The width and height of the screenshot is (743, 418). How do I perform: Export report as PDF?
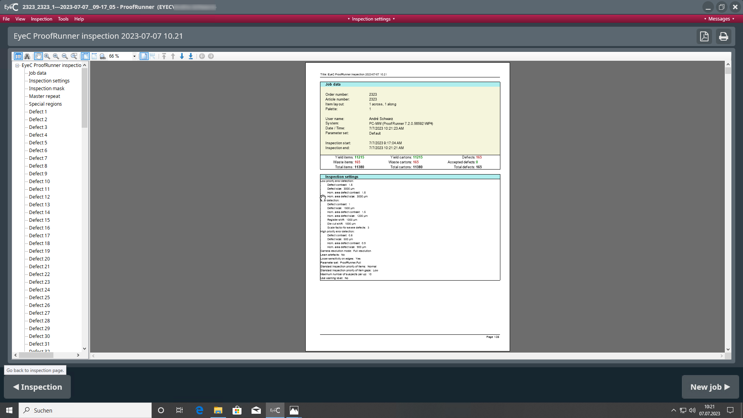704,36
